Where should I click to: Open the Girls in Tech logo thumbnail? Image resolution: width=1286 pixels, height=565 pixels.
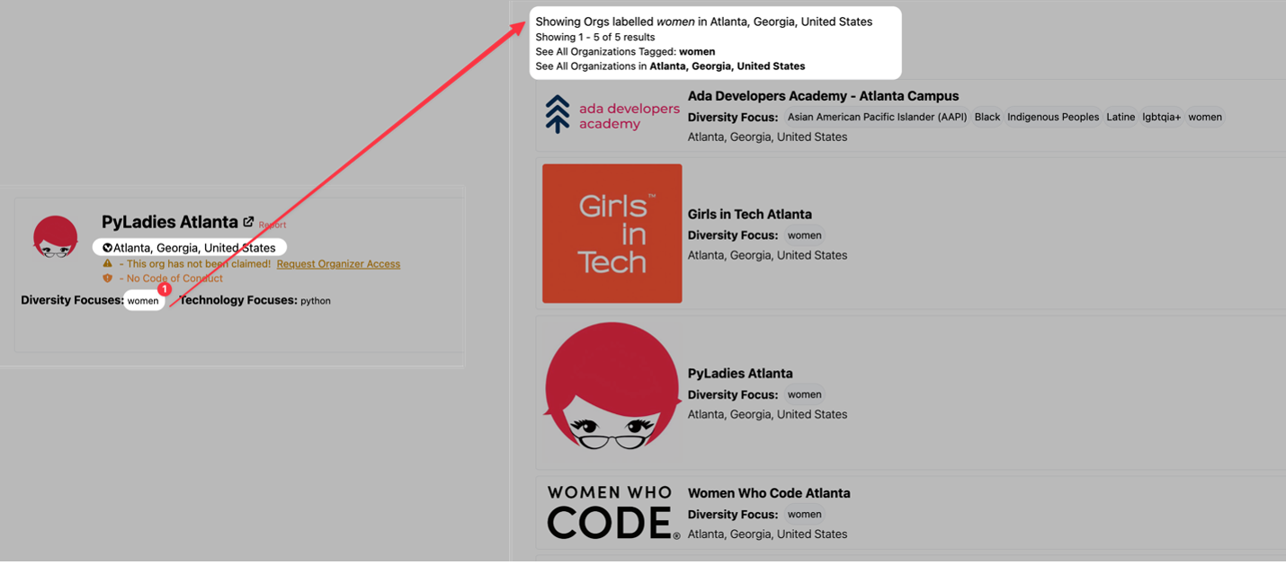(612, 234)
